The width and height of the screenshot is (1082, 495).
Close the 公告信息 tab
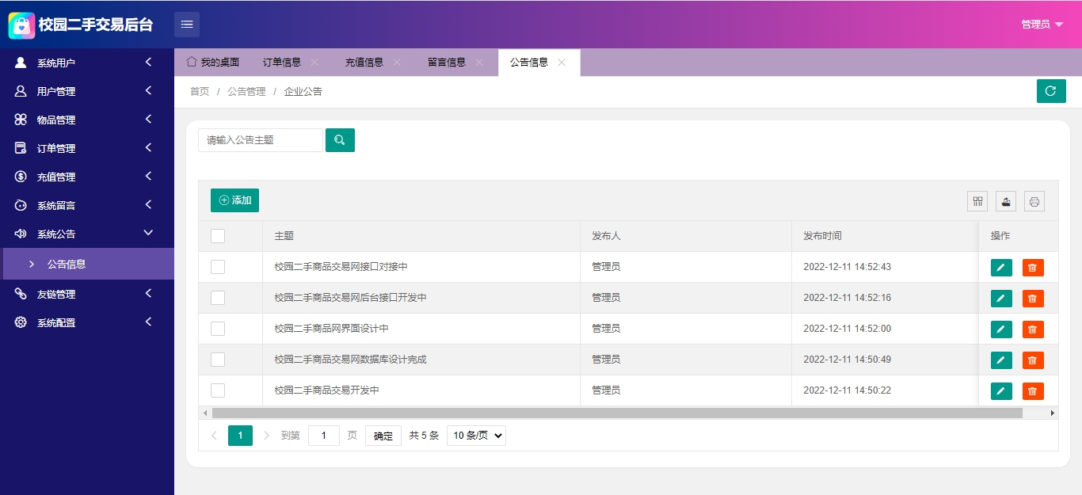pyautogui.click(x=562, y=63)
